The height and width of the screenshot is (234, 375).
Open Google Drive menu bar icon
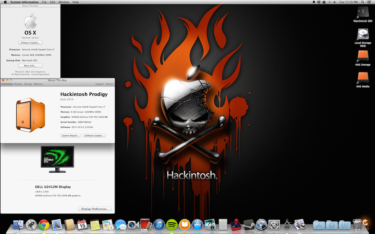coord(324,2)
